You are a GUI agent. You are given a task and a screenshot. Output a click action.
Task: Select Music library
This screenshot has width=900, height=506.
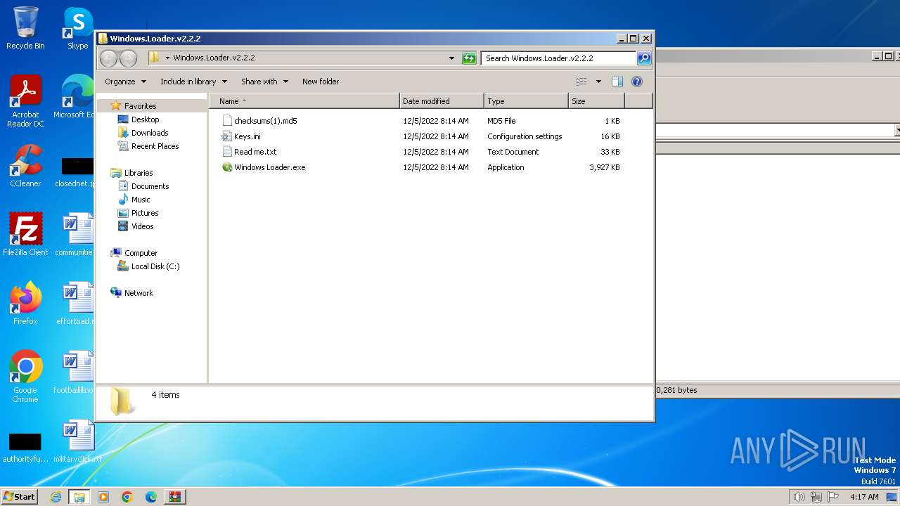141,200
